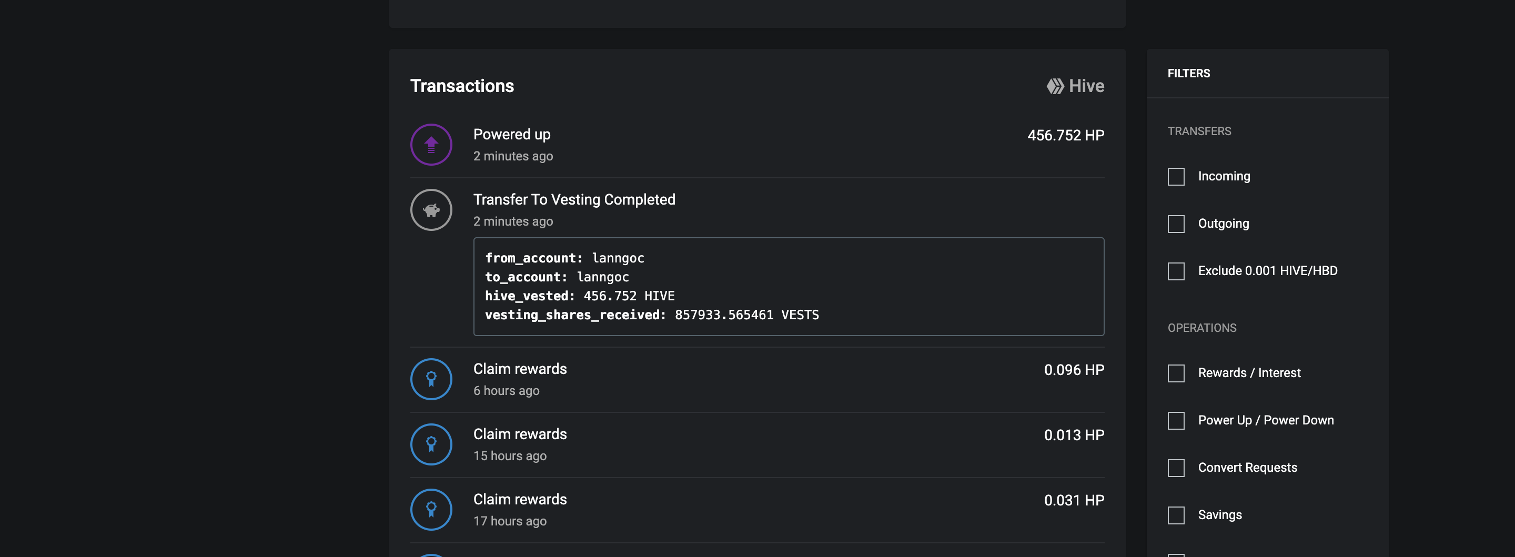Click the 0.031 HP reward amount
This screenshot has width=1515, height=557.
point(1074,501)
